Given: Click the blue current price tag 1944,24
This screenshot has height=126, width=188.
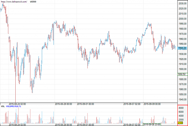Looking at the screenshot, I should click(182, 48).
